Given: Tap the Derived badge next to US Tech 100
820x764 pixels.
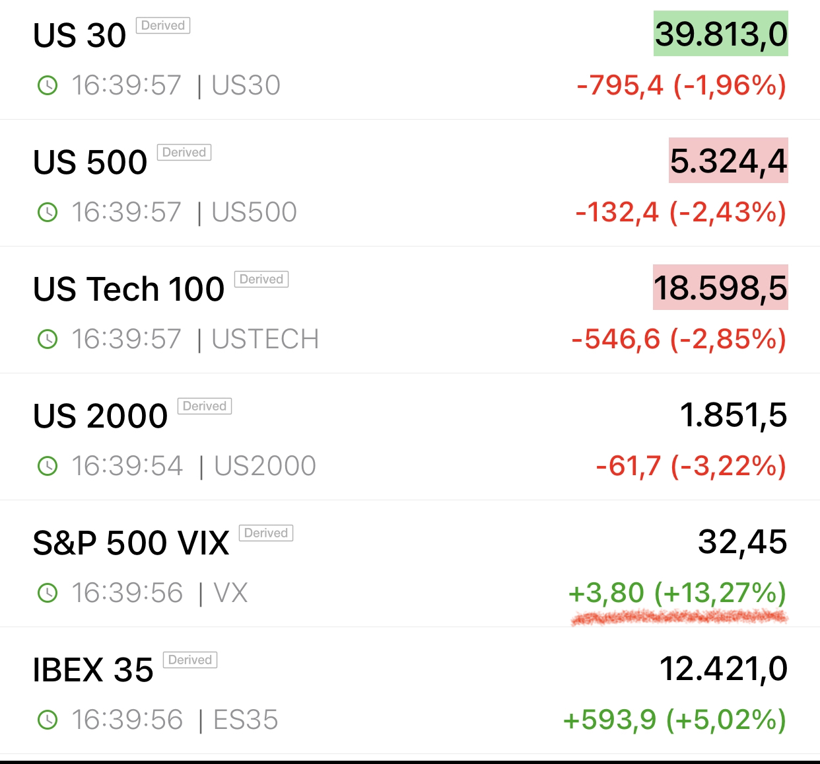Looking at the screenshot, I should [x=261, y=279].
